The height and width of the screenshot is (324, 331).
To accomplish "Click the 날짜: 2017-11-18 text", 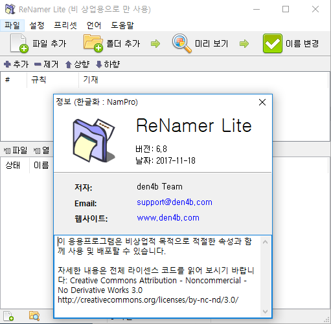I will [x=165, y=160].
